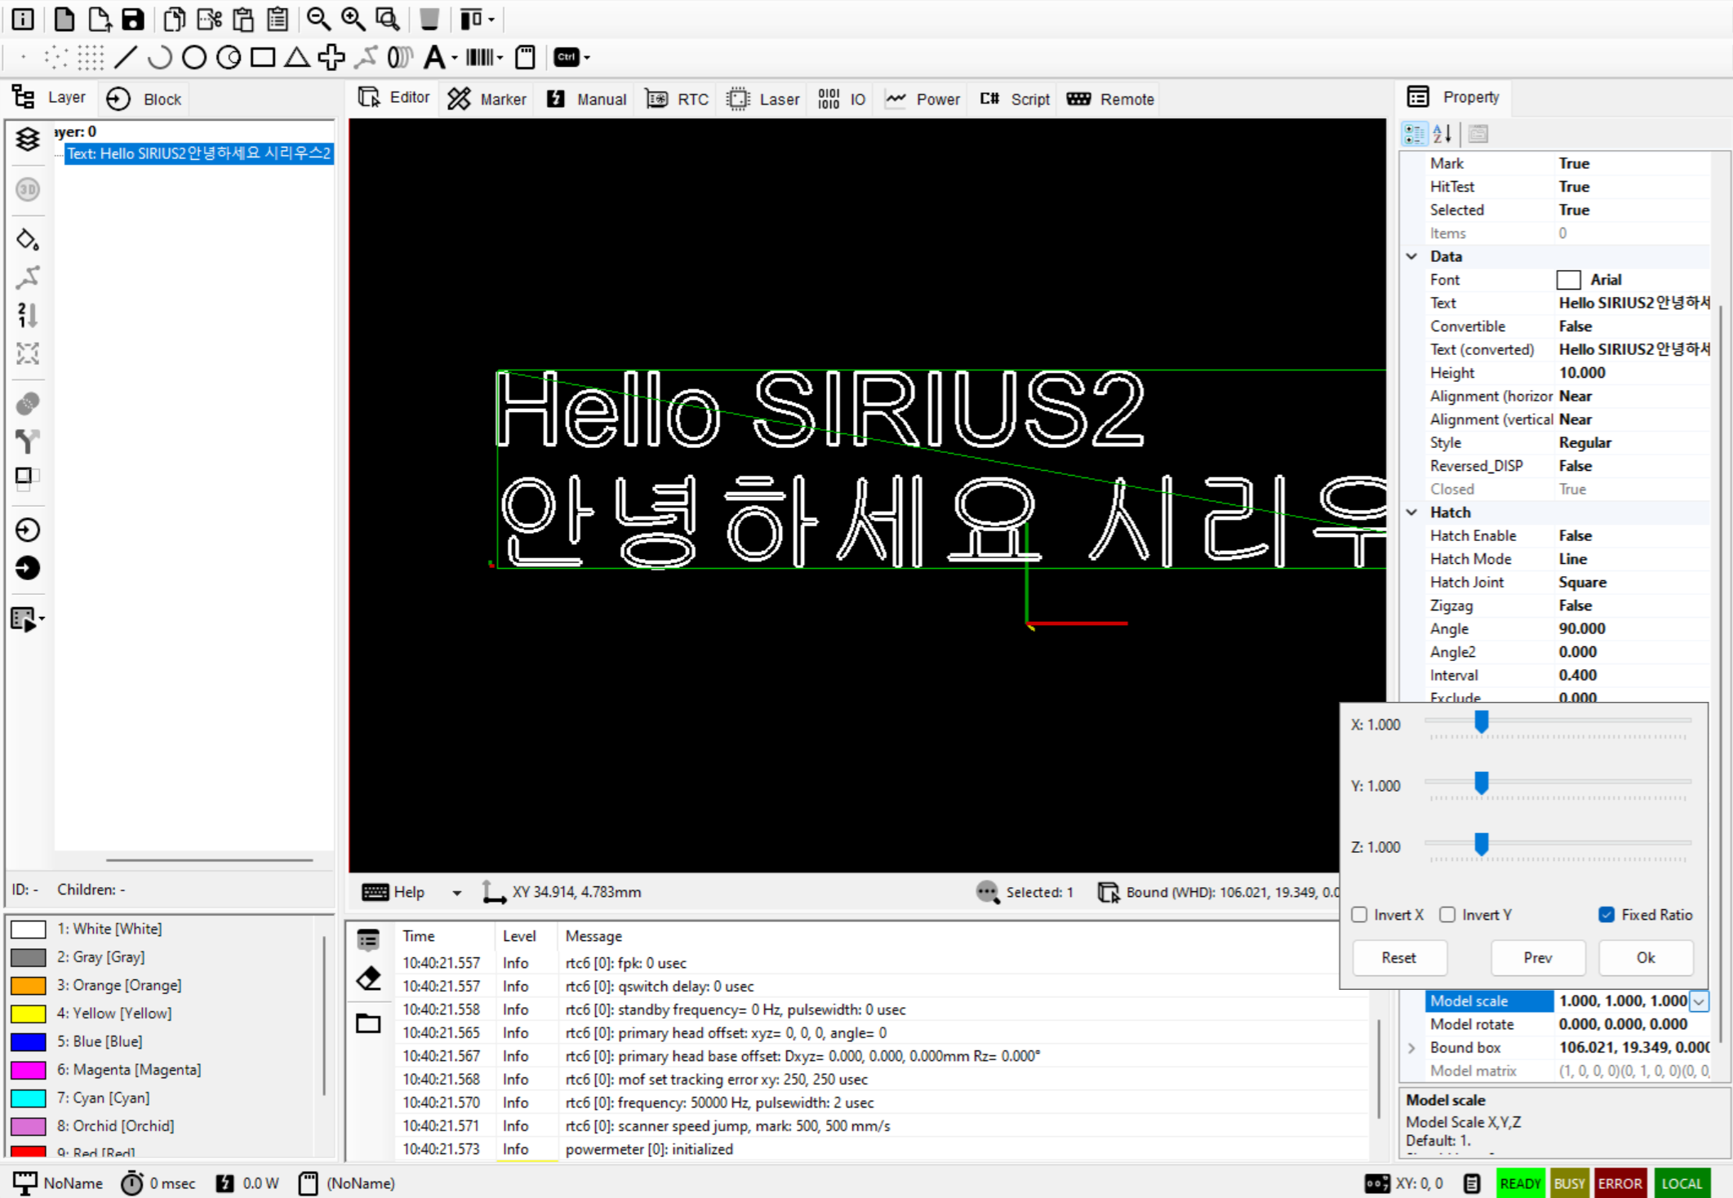Click the alphabetical sort icon in Property panel
Image resolution: width=1733 pixels, height=1198 pixels.
(1442, 133)
